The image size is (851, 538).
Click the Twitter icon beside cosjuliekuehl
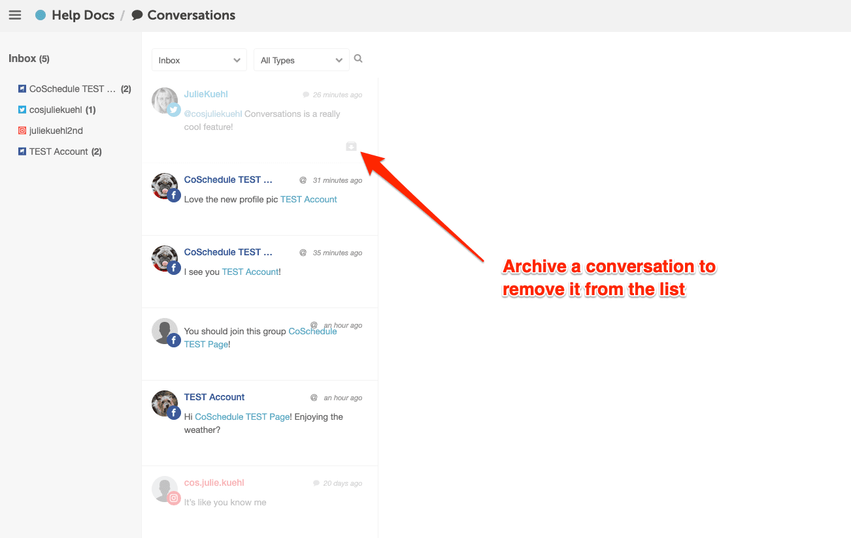(x=22, y=110)
